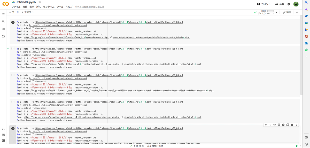The width and height of the screenshot is (310, 148).
Task: Open the code snippets panel icon
Action: 3,129
